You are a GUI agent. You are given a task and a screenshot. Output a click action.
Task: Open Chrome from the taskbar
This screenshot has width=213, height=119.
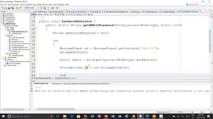[x=133, y=116]
